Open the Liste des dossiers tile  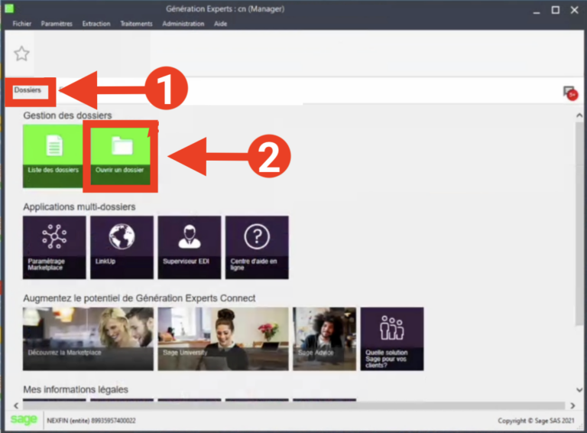[53, 156]
